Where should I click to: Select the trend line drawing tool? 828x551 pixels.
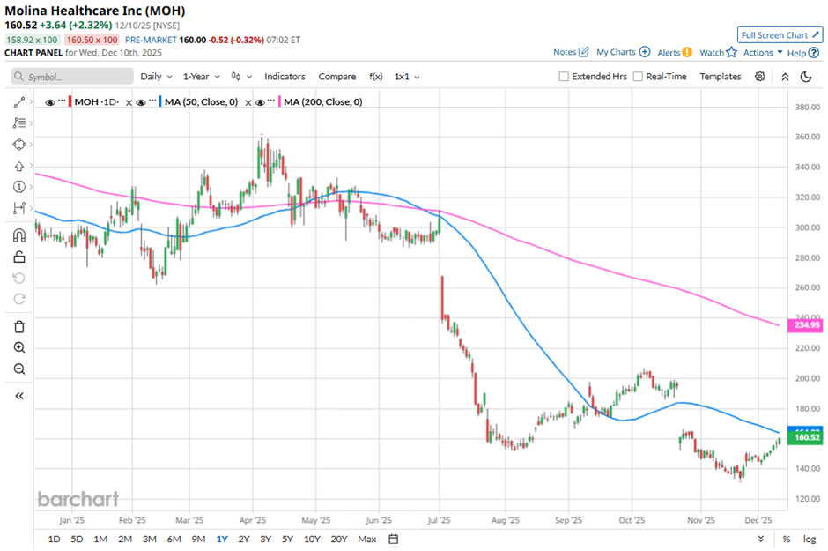(19, 102)
